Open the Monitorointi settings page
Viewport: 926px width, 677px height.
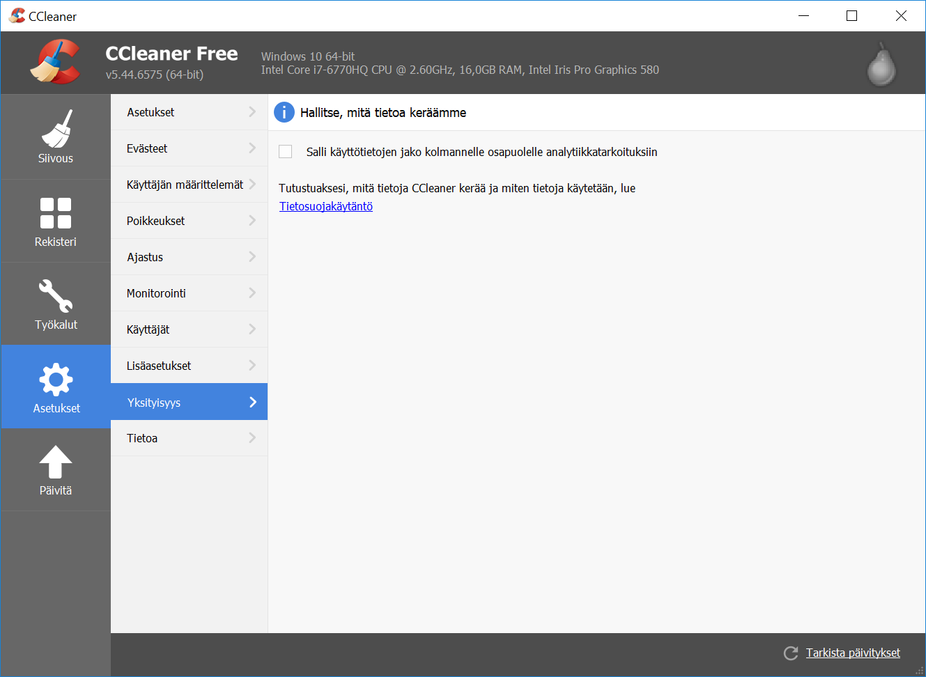[x=189, y=293]
